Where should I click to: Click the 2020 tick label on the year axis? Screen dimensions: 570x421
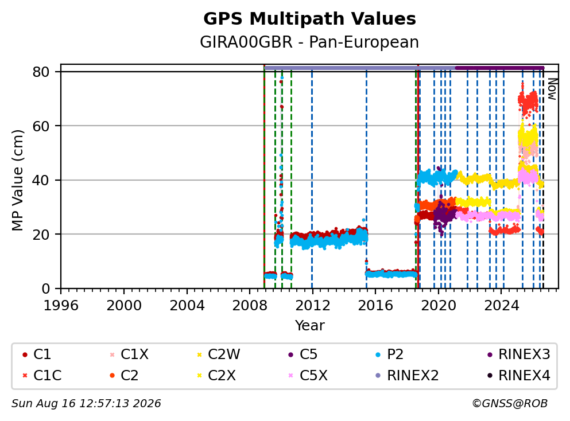click(439, 306)
